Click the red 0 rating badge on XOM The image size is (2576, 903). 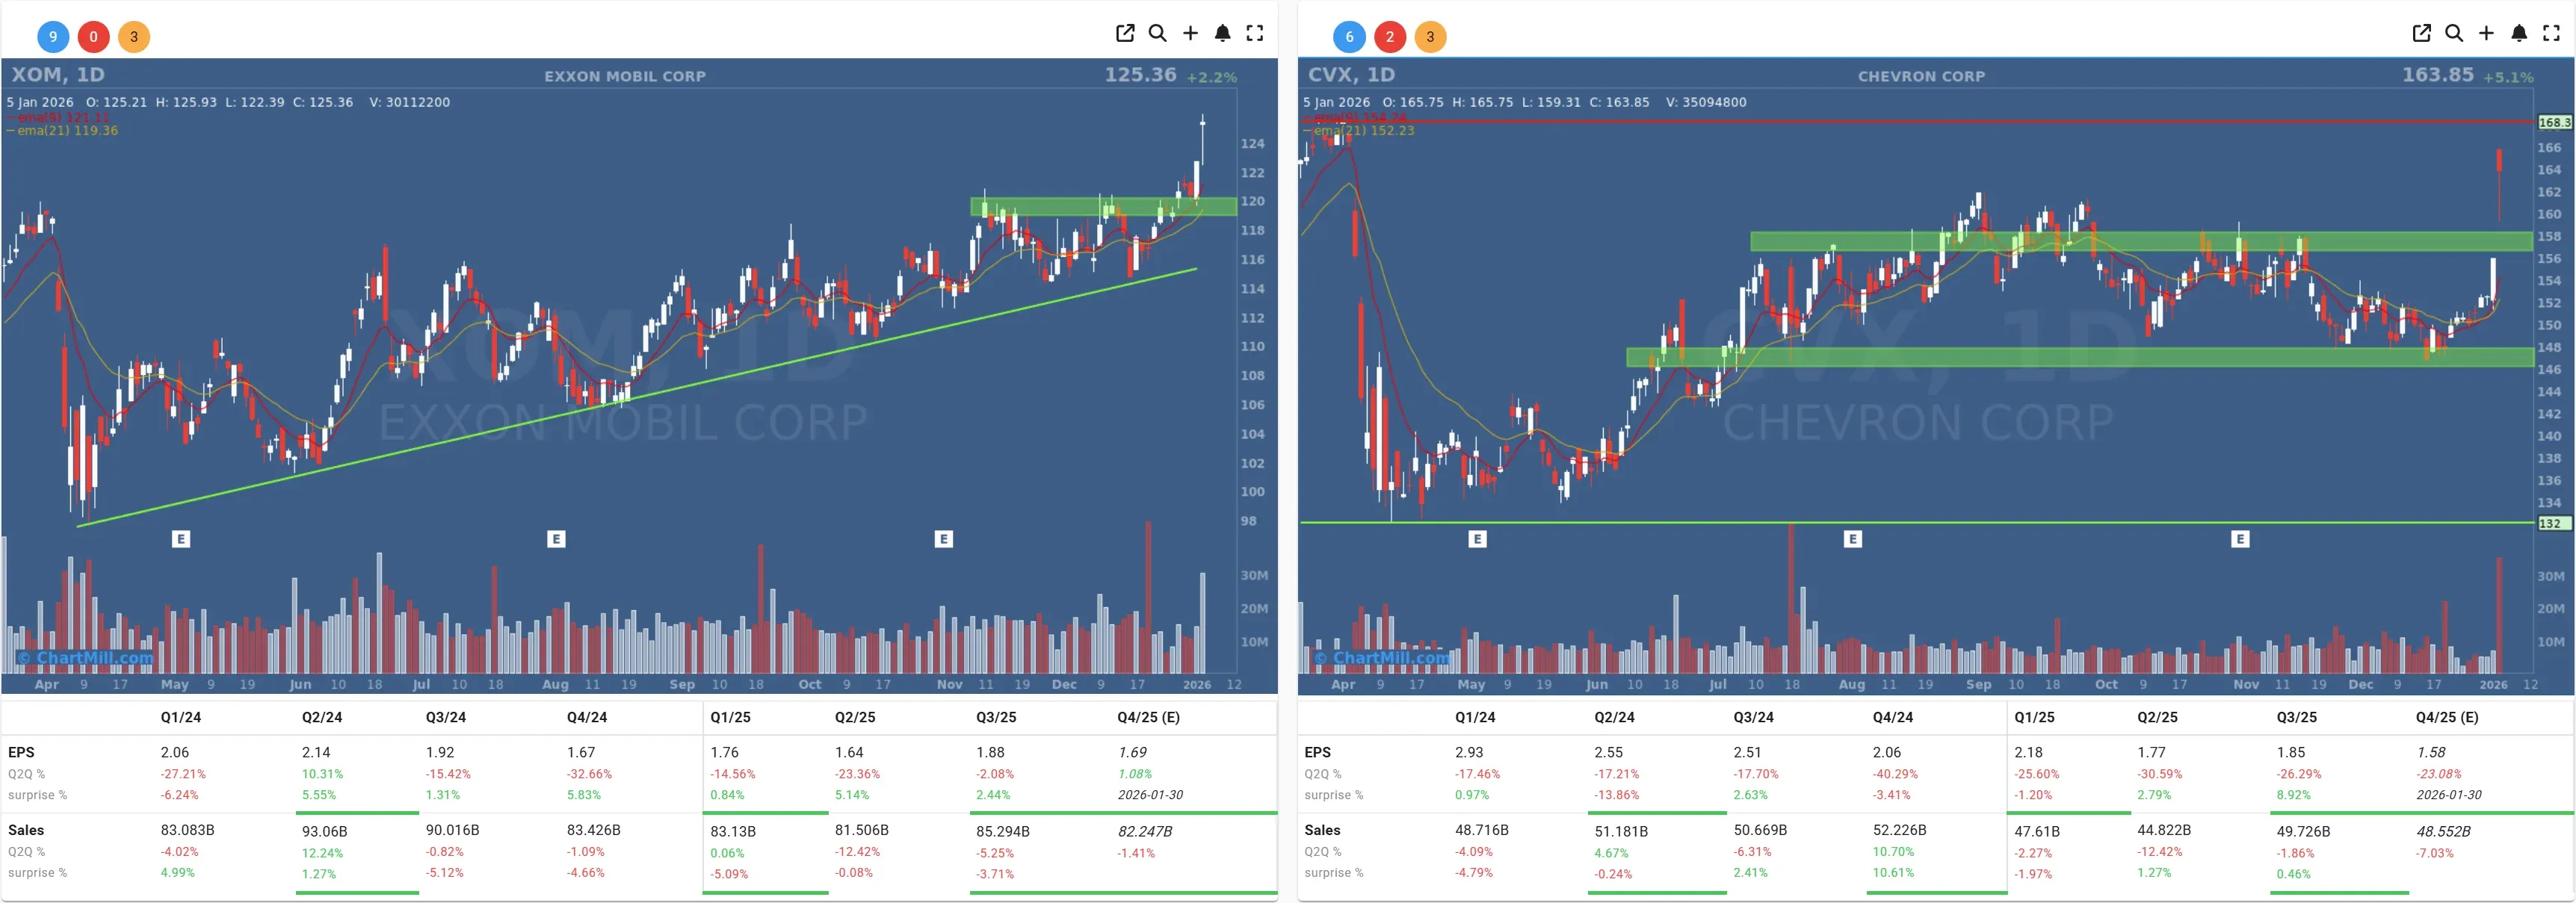click(x=93, y=37)
